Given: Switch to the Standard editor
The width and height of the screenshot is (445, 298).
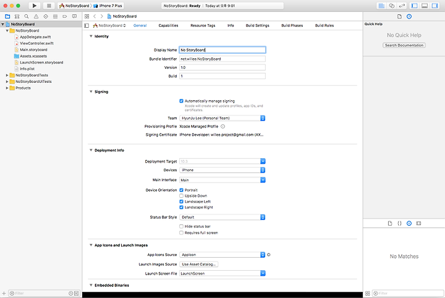Looking at the screenshot, I should click(381, 6).
